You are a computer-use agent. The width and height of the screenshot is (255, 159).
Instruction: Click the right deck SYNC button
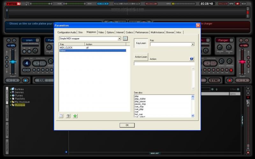(214, 80)
